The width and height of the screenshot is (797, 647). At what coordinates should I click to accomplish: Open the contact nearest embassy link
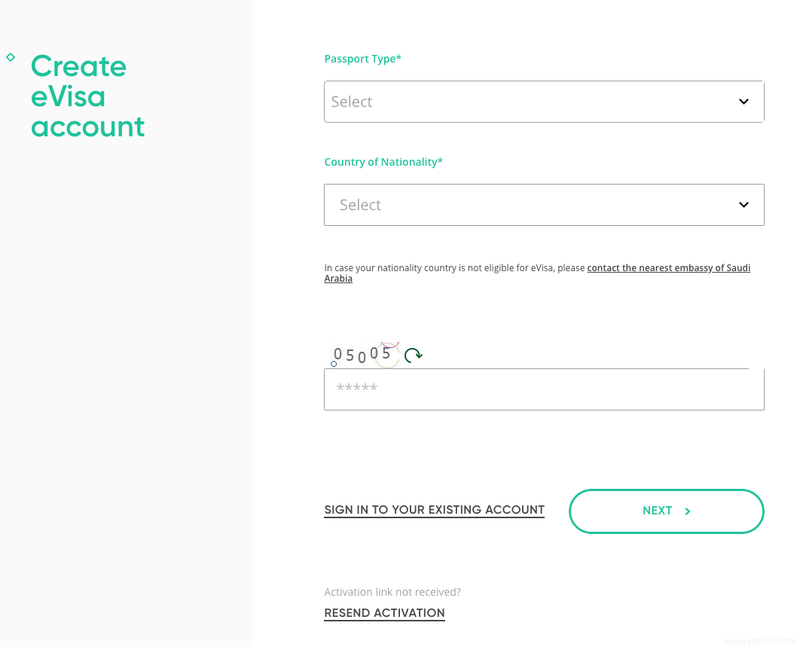pyautogui.click(x=668, y=268)
